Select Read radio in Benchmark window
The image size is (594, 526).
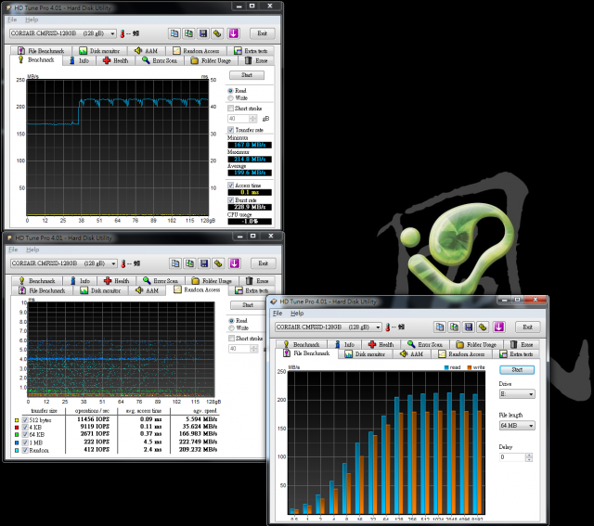click(230, 91)
